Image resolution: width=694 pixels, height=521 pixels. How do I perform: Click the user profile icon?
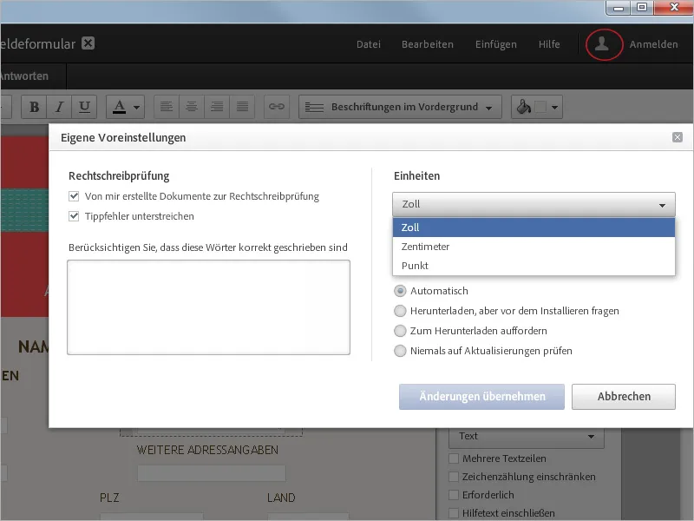(x=602, y=44)
